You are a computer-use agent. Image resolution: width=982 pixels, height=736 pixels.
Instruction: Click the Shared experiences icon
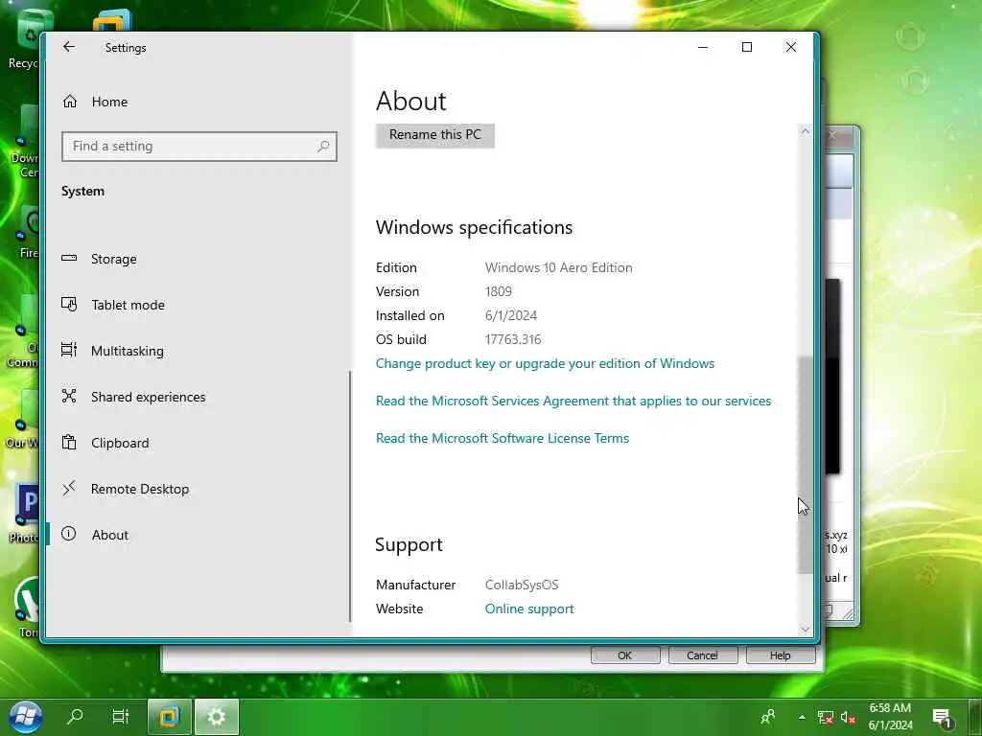pyautogui.click(x=69, y=396)
